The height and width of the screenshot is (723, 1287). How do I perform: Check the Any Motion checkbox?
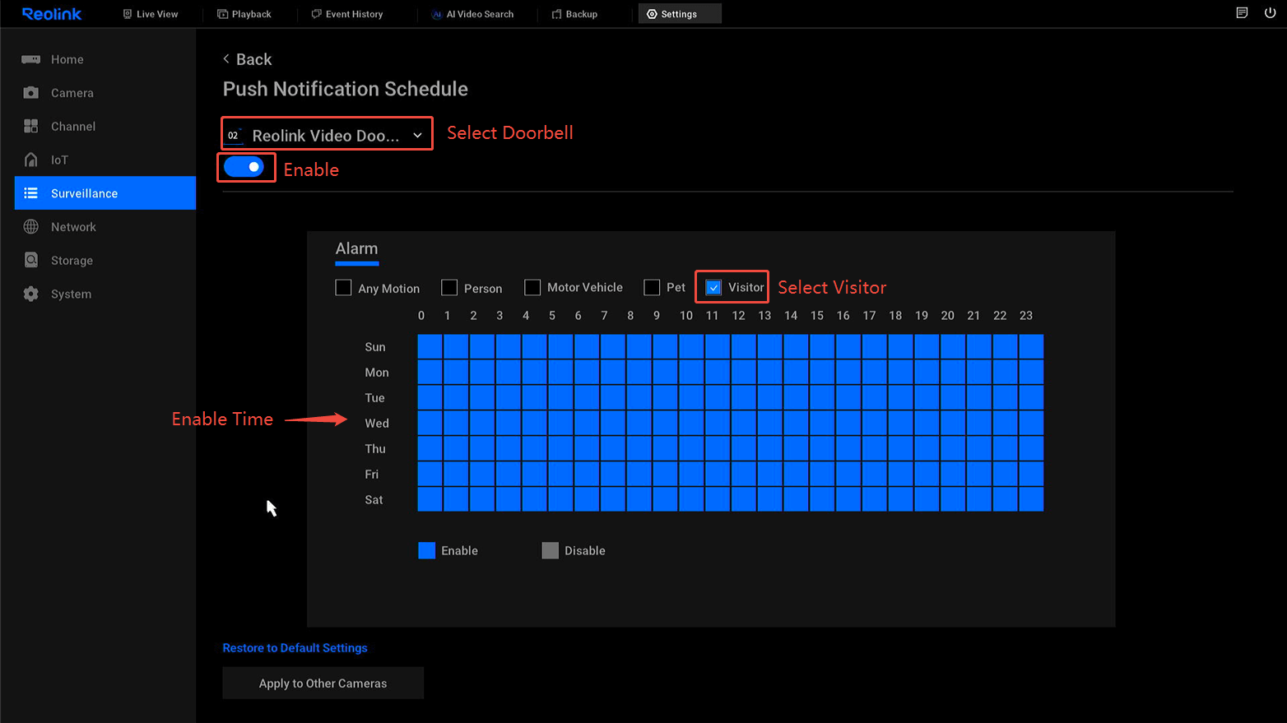point(343,288)
